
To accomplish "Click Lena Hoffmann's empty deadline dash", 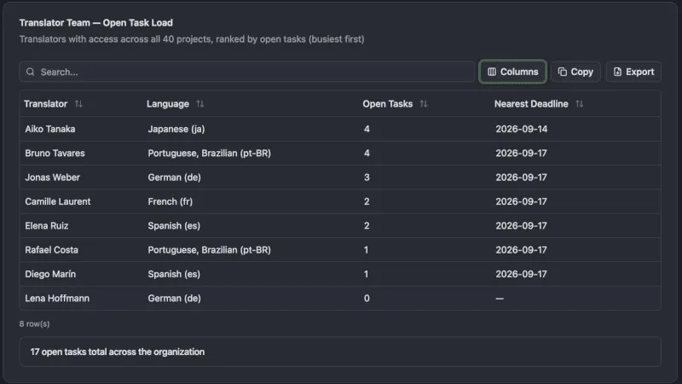I will coord(500,298).
